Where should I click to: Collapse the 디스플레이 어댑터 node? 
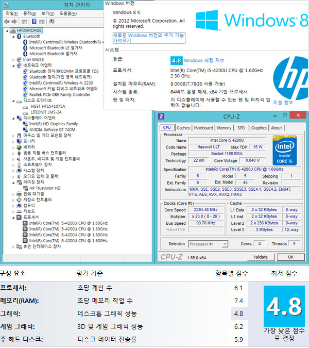[x=13, y=119]
